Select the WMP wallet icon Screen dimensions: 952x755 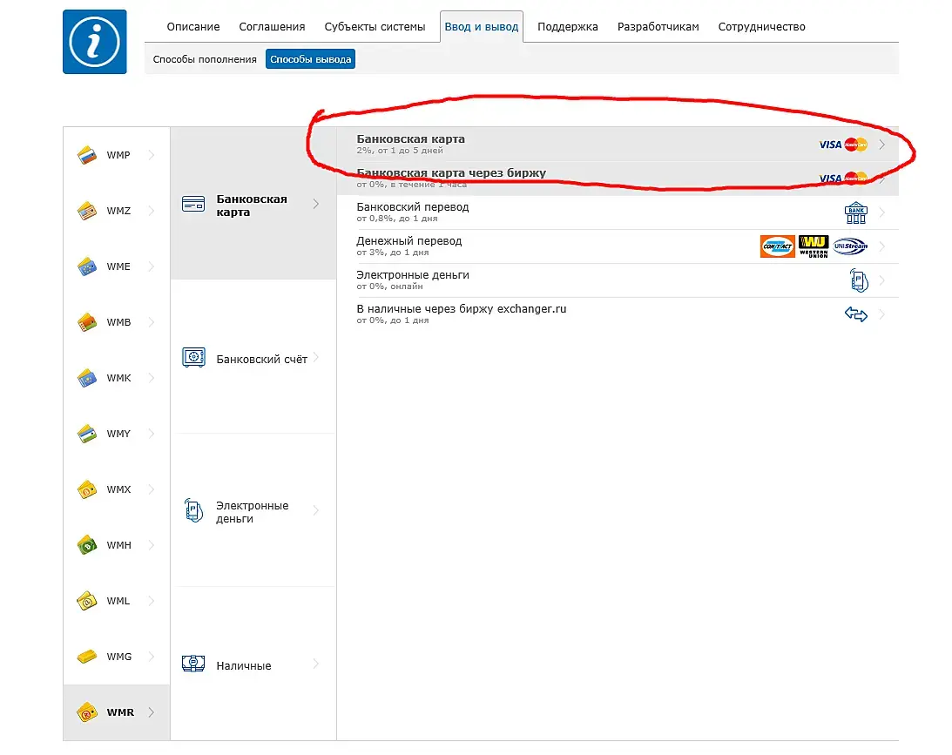87,155
